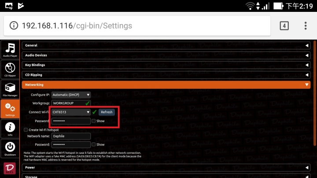
Task: Expand the Power section
Action: point(166,167)
